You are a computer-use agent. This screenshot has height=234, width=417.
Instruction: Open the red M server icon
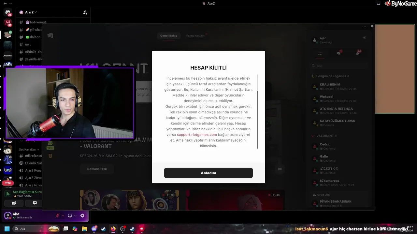[x=8, y=23]
